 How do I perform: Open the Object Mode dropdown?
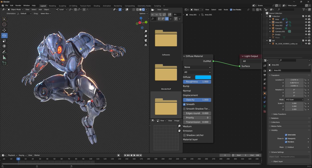coord(15,10)
